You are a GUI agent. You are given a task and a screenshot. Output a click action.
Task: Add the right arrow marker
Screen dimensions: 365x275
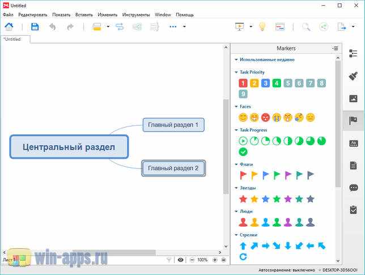click(x=265, y=246)
